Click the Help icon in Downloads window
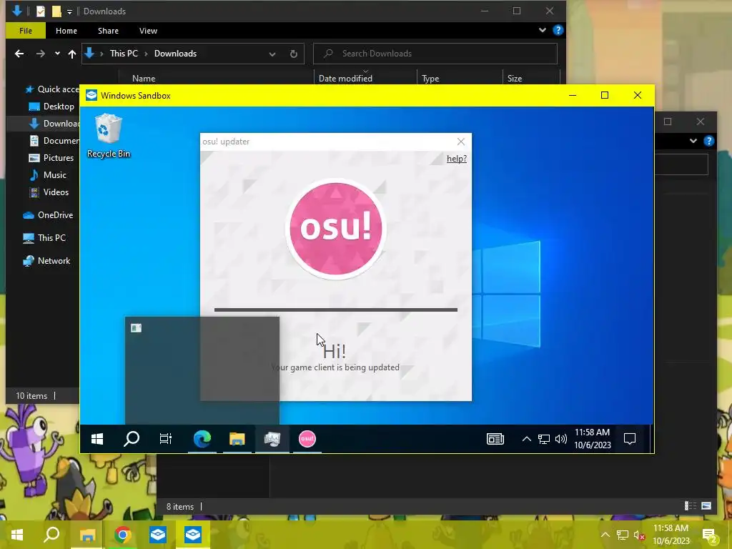 click(558, 30)
